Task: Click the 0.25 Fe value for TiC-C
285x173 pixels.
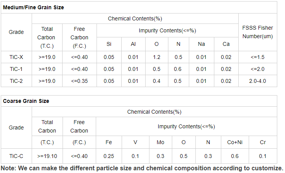Action: [109, 156]
